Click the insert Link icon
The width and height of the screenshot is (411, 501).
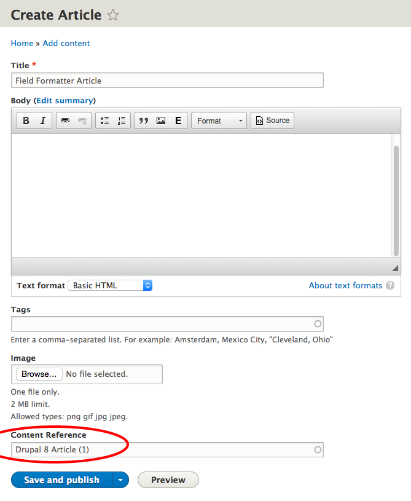pyautogui.click(x=65, y=120)
